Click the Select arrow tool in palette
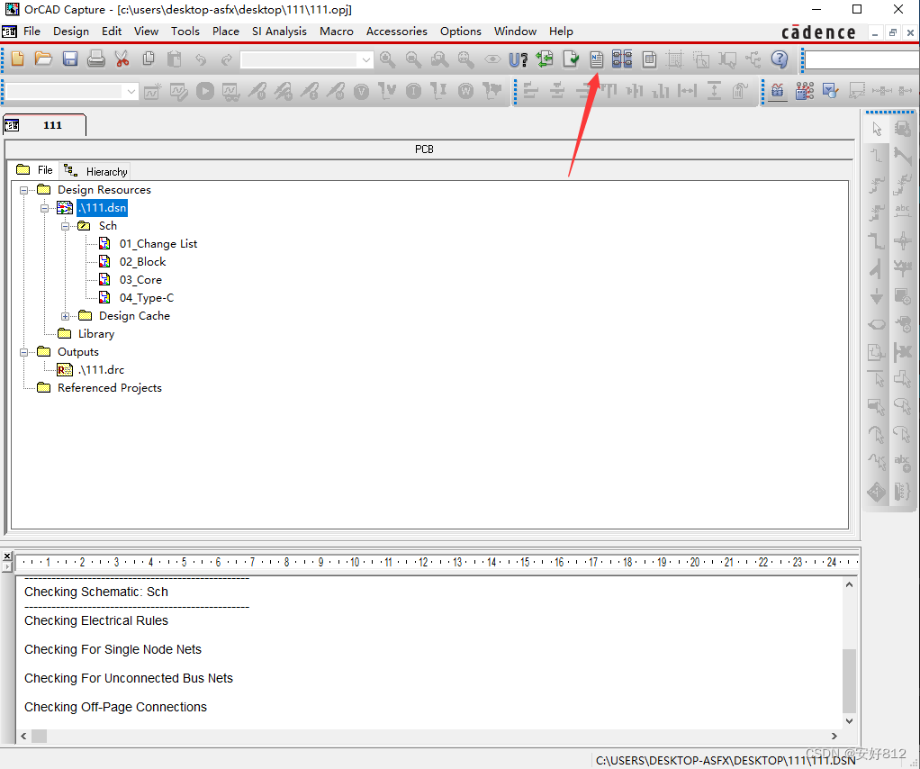The image size is (920, 769). click(x=877, y=129)
